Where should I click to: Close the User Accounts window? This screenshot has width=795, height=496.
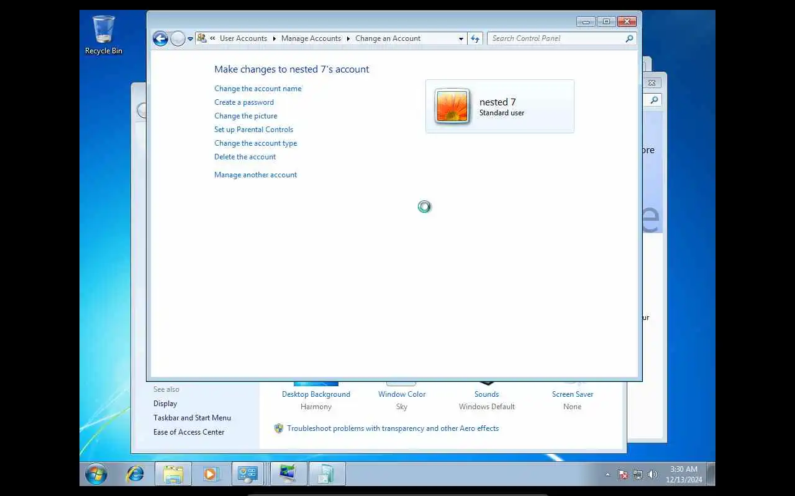(627, 22)
